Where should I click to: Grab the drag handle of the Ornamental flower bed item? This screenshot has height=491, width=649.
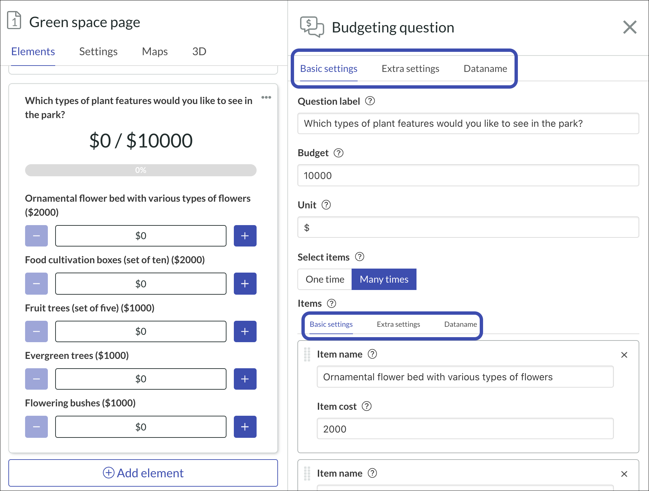pyautogui.click(x=307, y=355)
